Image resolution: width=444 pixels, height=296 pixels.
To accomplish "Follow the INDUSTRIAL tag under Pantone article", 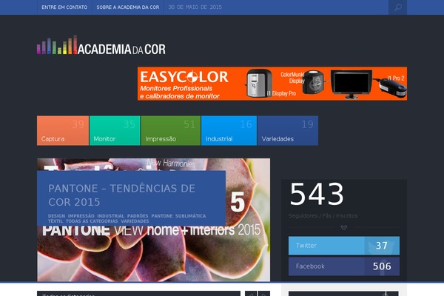I will pos(111,216).
